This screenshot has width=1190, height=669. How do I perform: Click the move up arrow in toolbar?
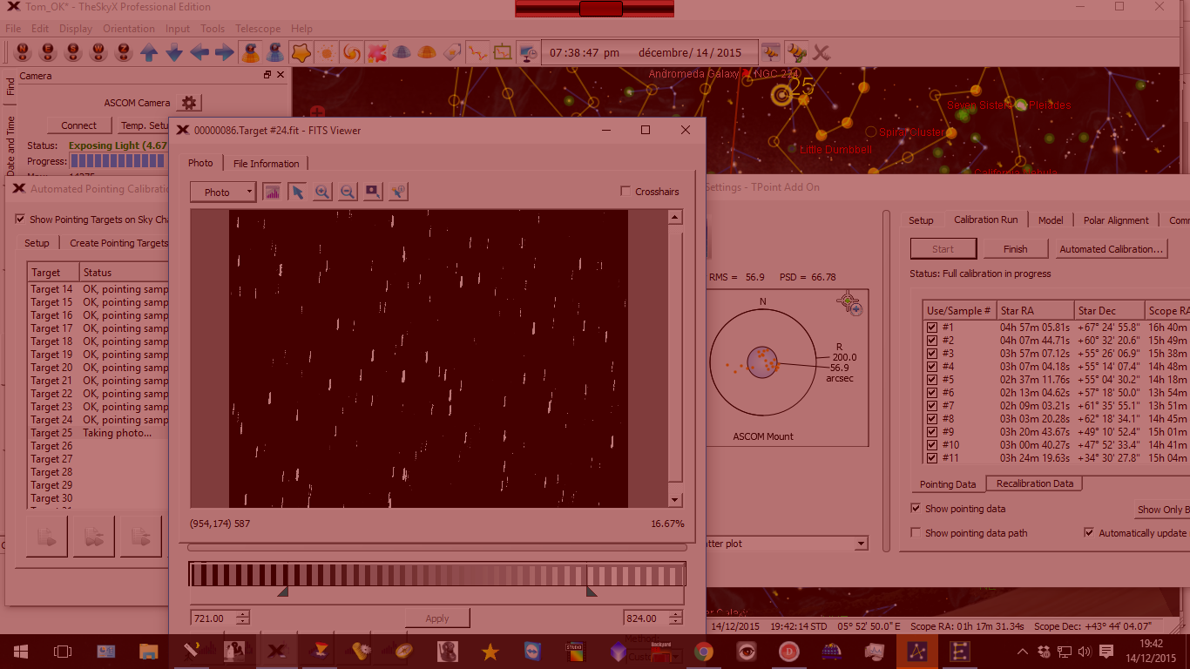point(149,53)
